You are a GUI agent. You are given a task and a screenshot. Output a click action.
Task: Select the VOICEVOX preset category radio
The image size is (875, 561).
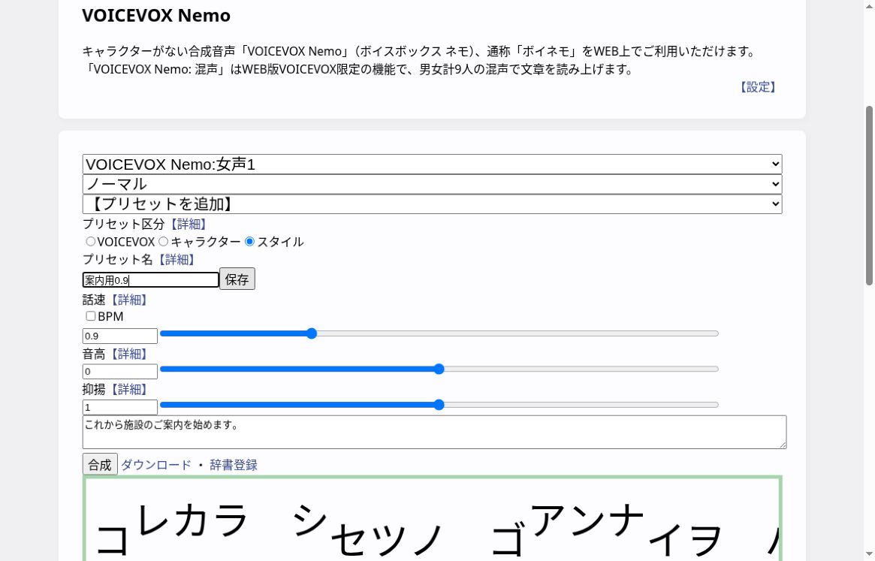(90, 242)
